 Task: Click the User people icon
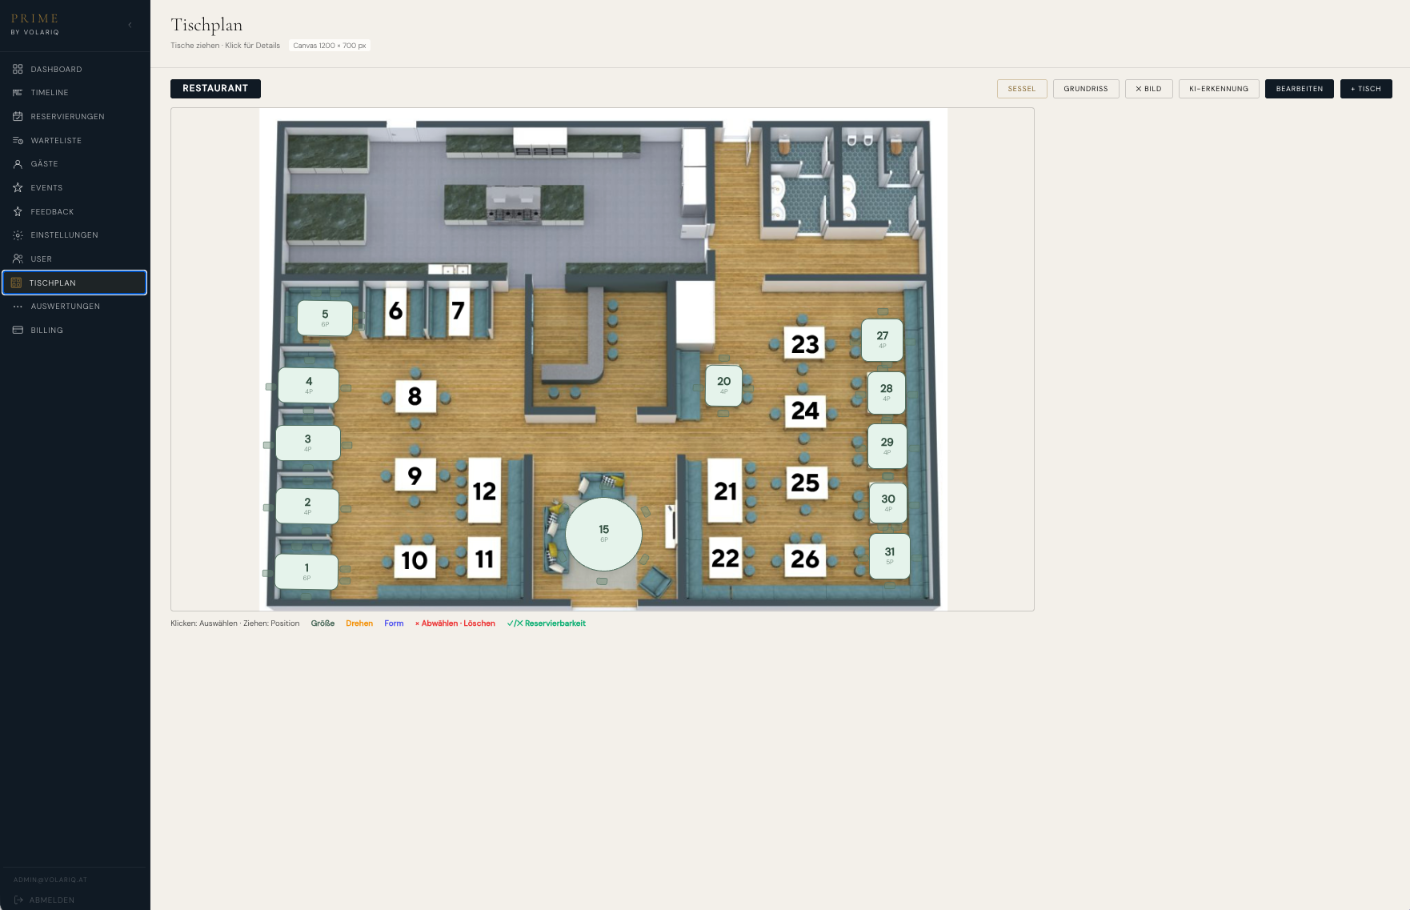pos(18,259)
